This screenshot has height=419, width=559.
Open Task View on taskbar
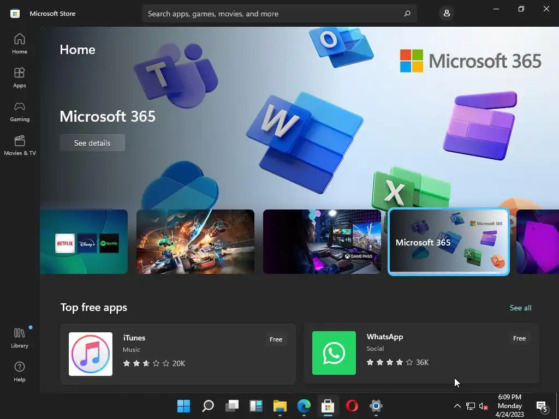point(231,406)
